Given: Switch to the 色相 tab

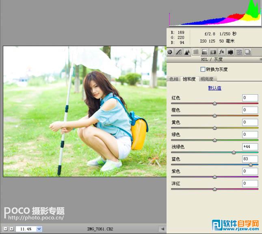Looking at the screenshot, I should (173, 79).
